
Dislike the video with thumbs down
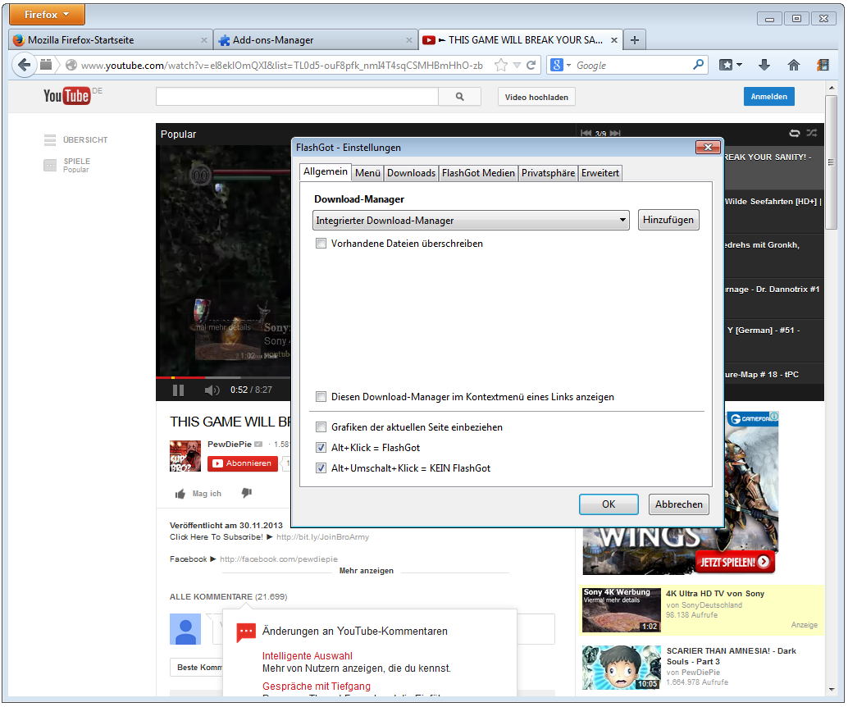[x=247, y=492]
